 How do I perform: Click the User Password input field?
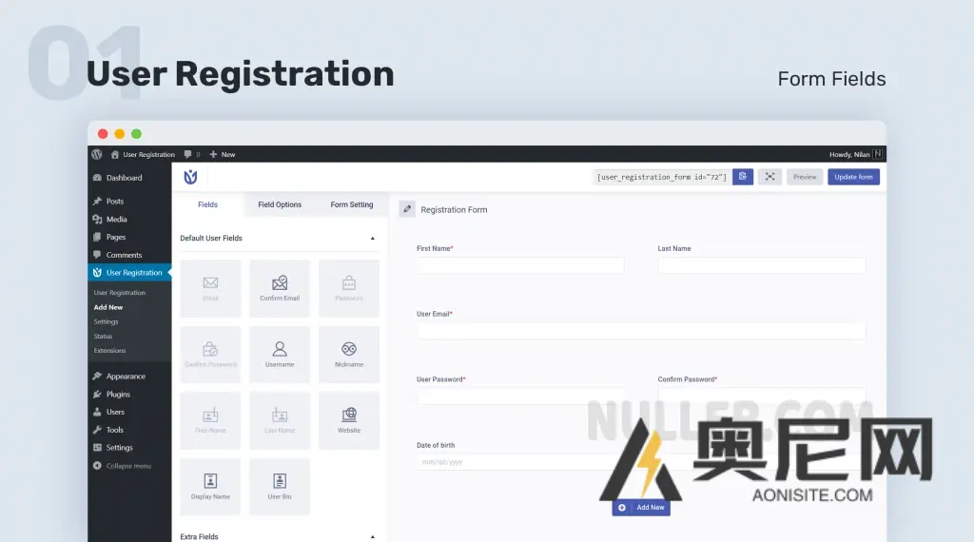pos(520,397)
